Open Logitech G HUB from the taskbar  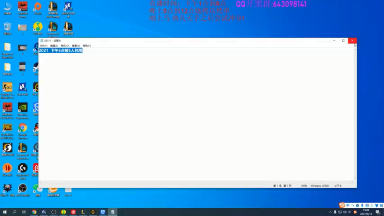coord(93,212)
